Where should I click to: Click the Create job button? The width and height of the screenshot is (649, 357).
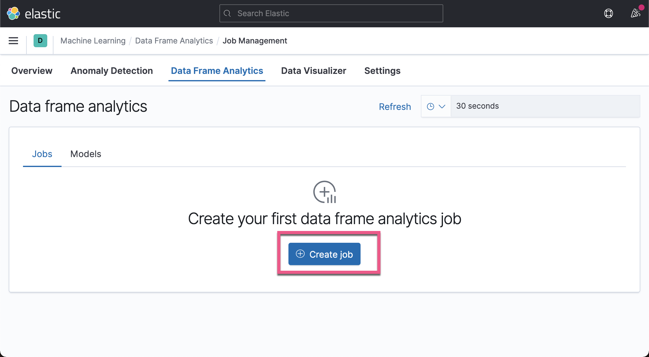coord(324,254)
